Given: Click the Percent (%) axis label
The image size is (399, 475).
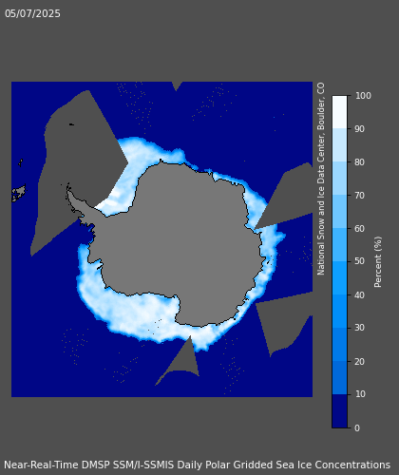Looking at the screenshot, I should tap(378, 262).
